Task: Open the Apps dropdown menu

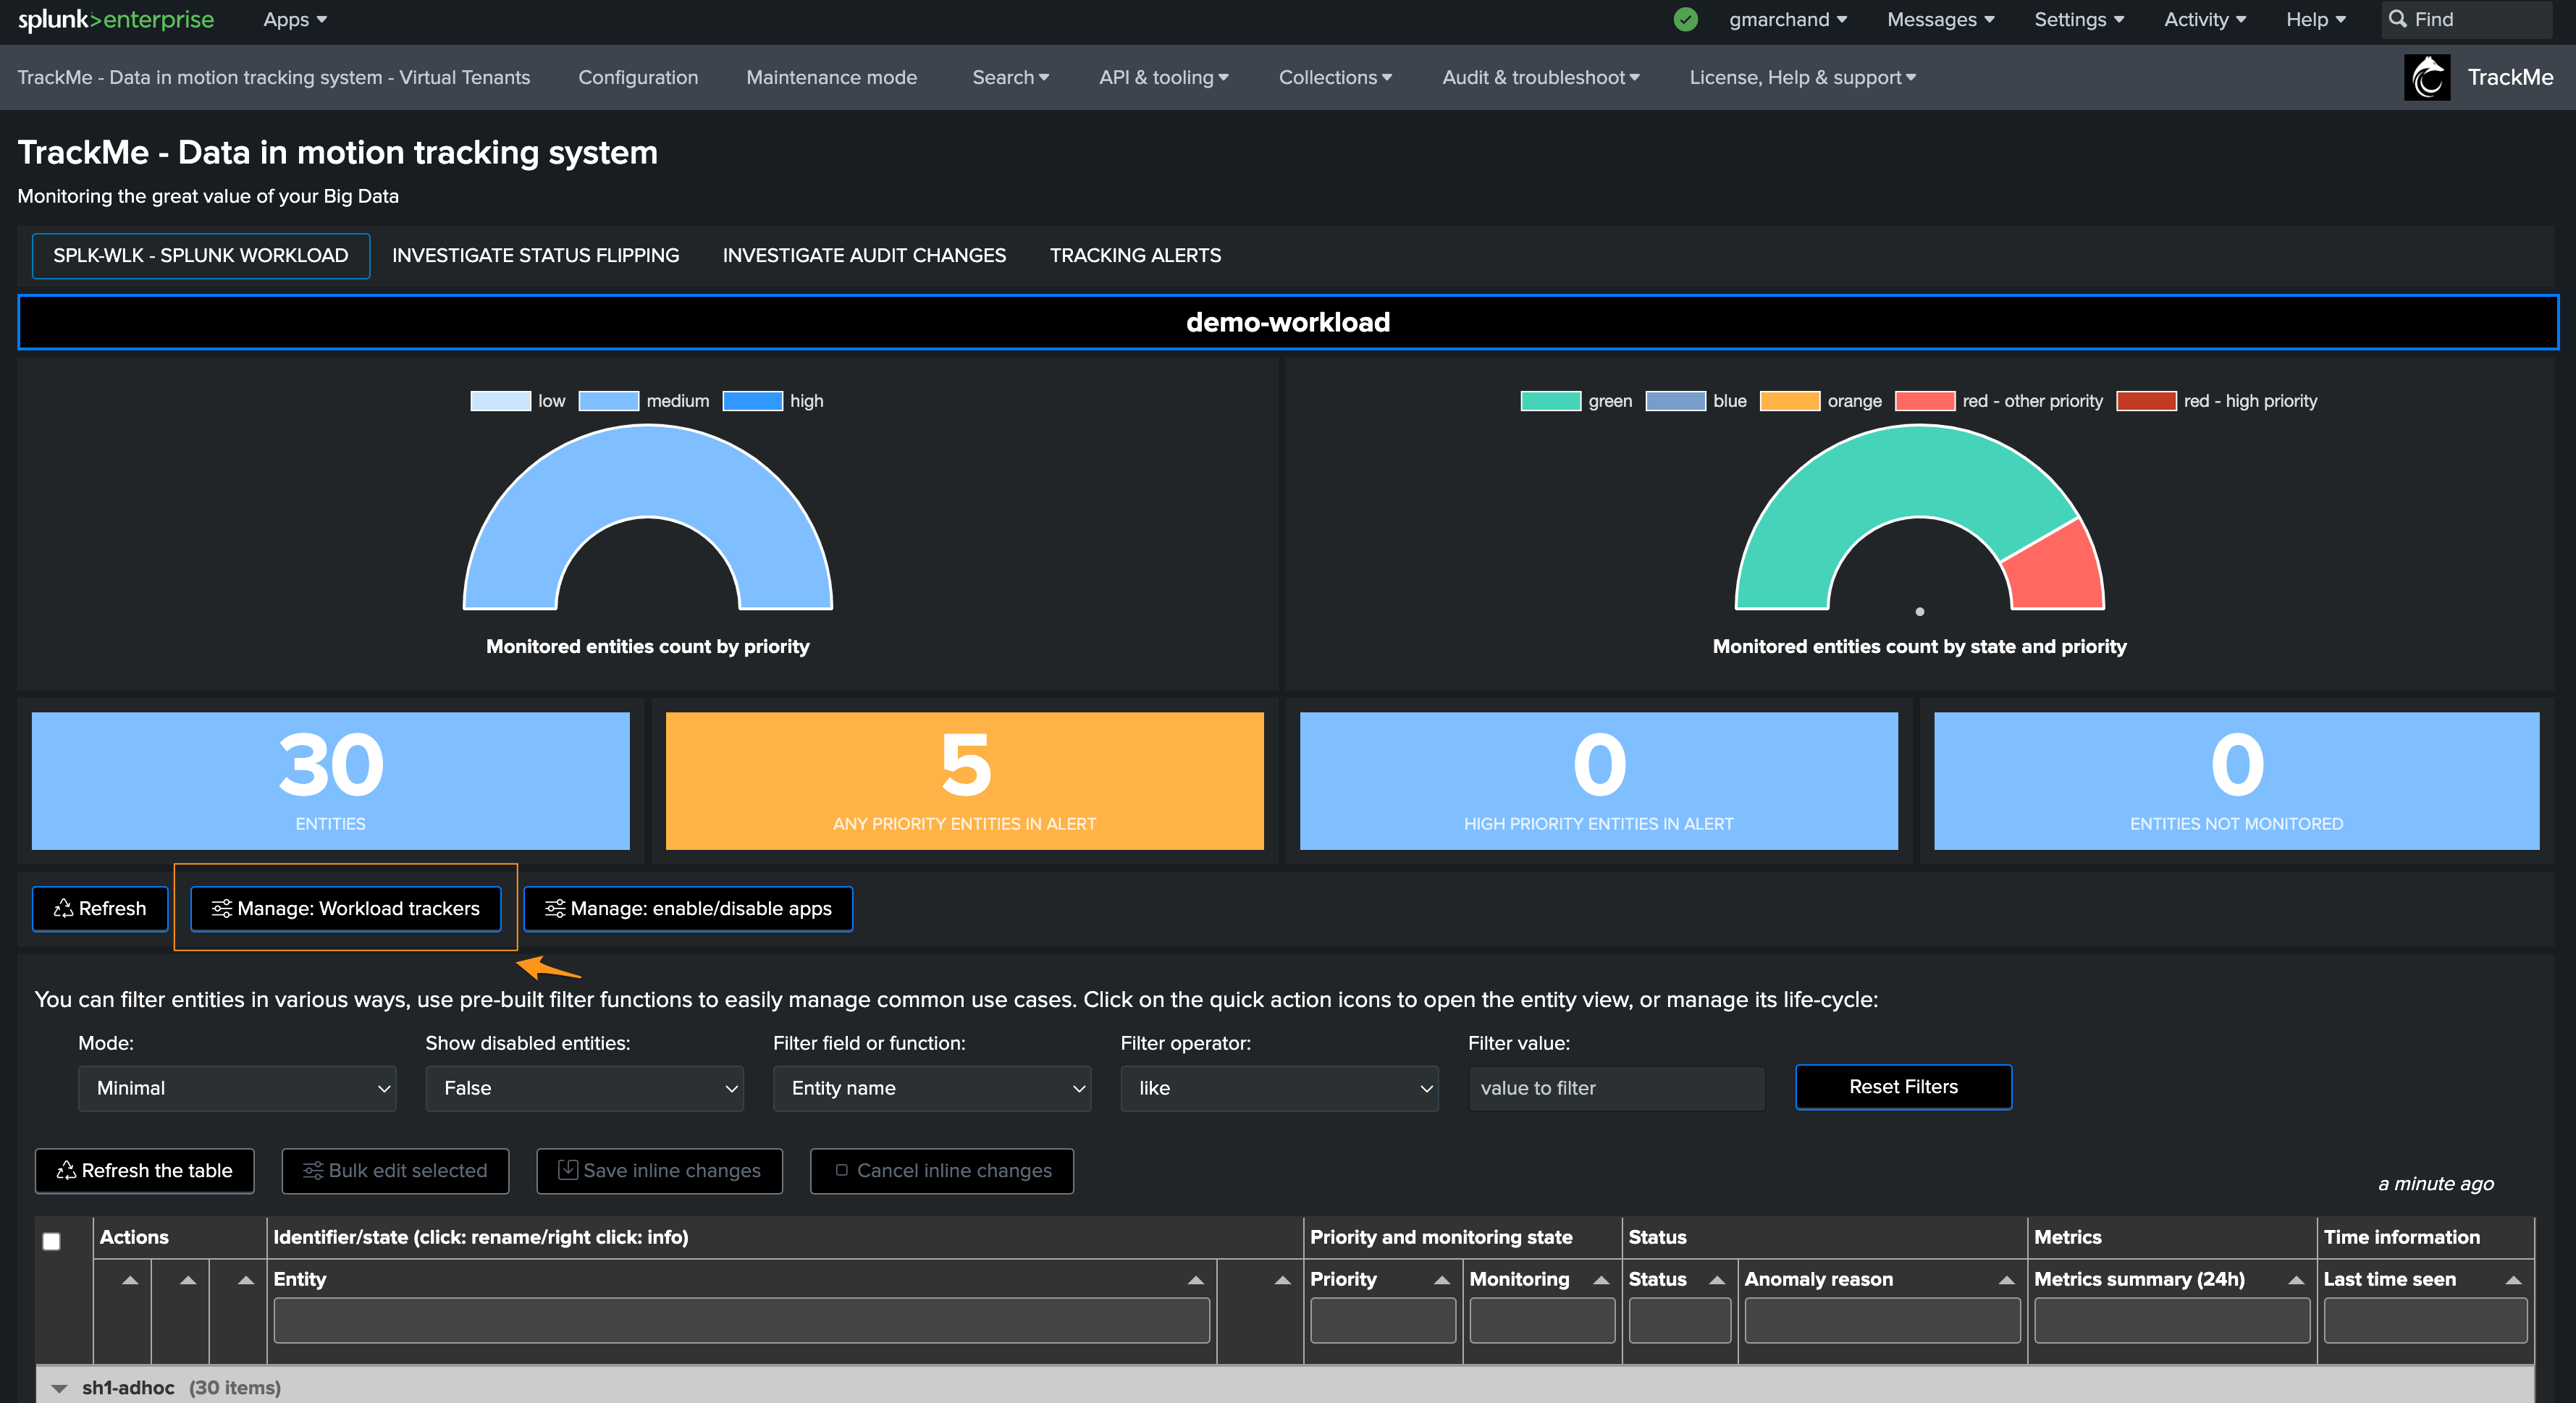Action: click(x=295, y=20)
